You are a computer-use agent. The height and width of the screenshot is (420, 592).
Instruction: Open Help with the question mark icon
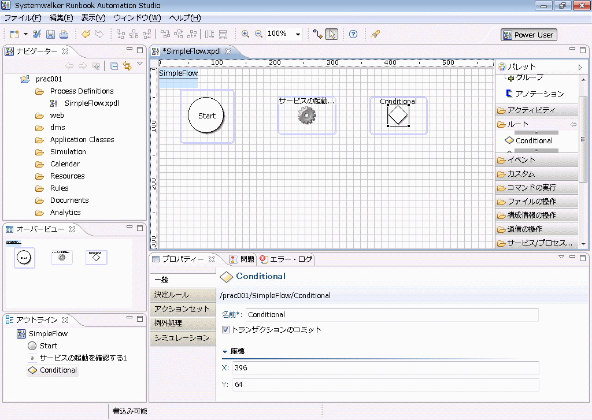(x=353, y=34)
